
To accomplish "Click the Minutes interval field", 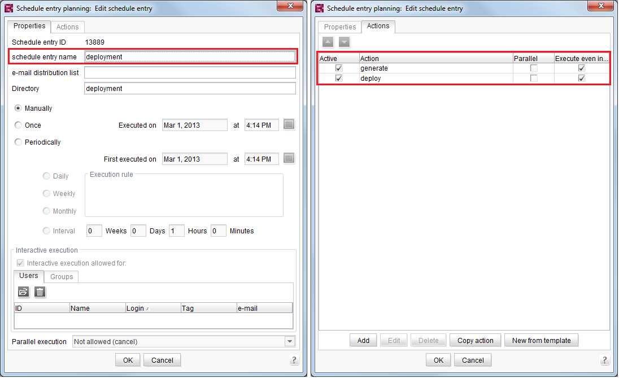I will [219, 231].
